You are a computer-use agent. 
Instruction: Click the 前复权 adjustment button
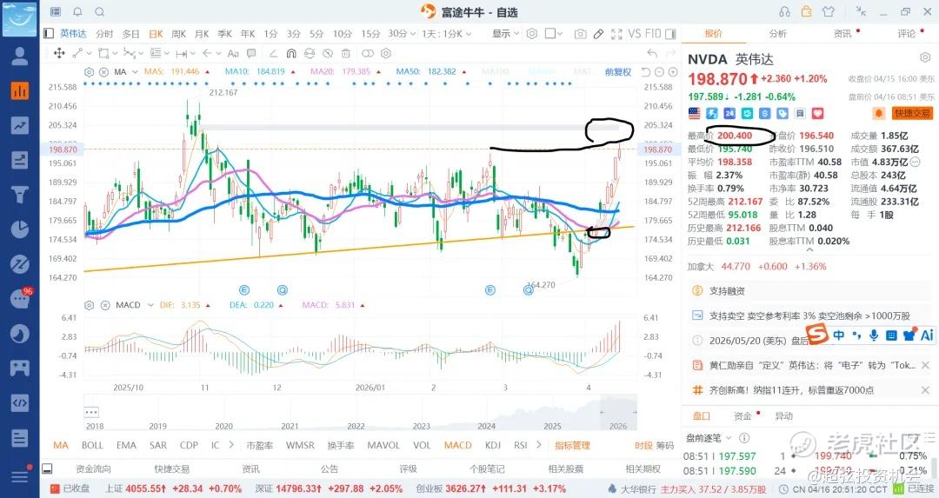tap(618, 72)
